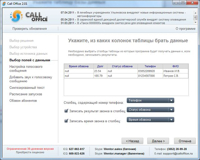Open Обзвон абонентов step
Viewport: 200px width, 160px height.
click(x=23, y=101)
